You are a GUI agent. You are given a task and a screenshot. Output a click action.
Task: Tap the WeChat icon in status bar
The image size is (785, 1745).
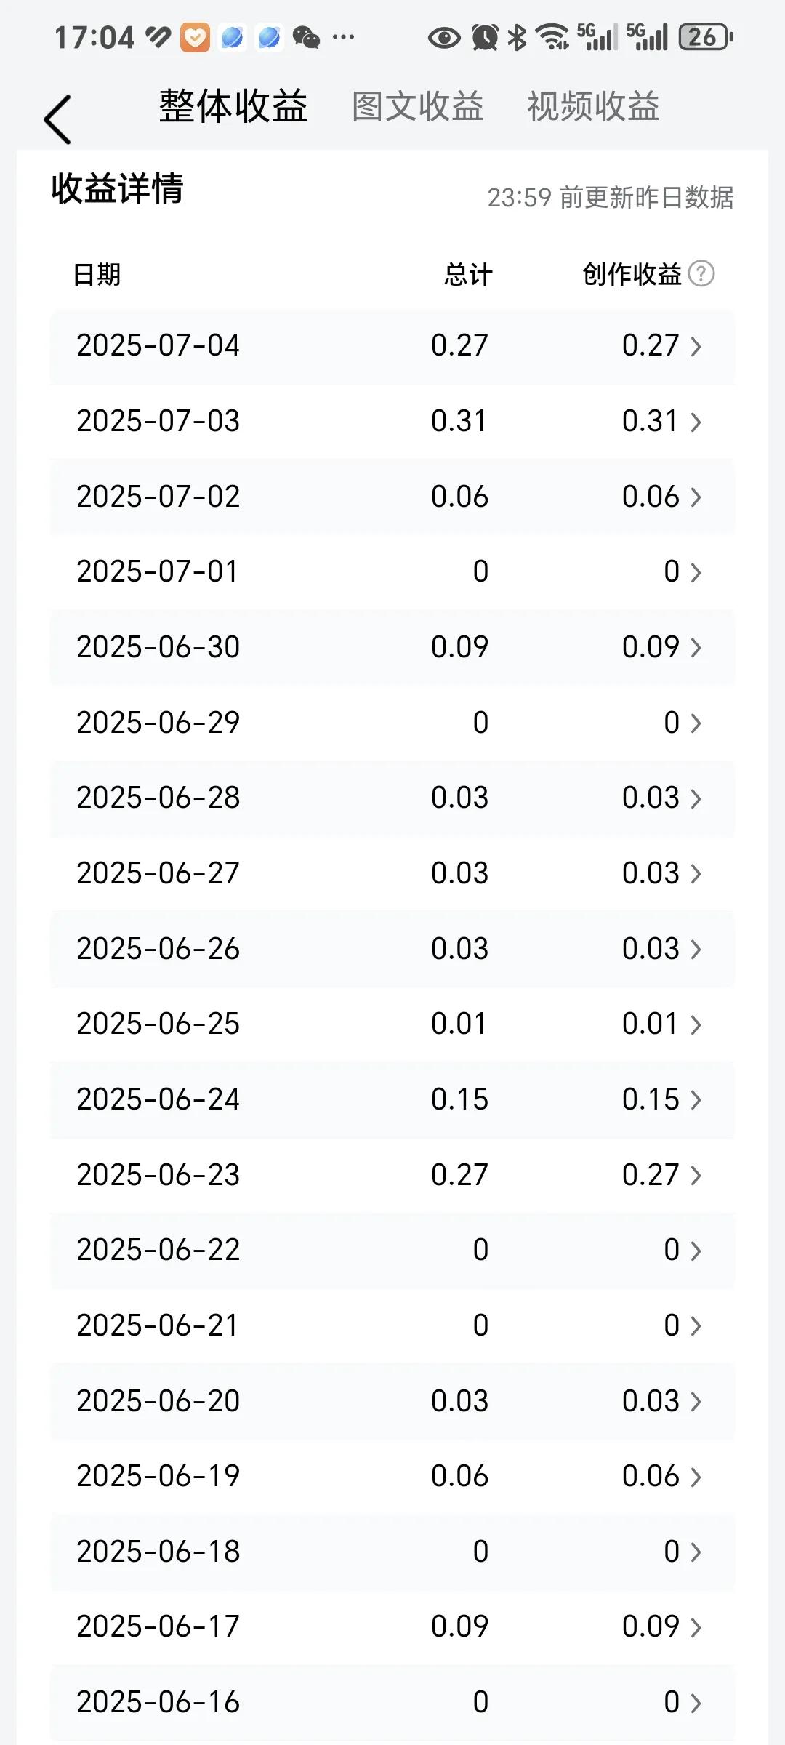click(306, 37)
